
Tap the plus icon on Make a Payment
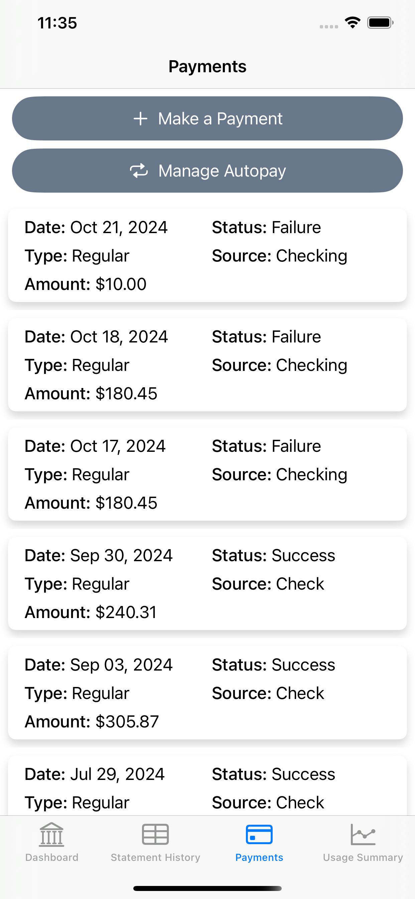pos(141,119)
